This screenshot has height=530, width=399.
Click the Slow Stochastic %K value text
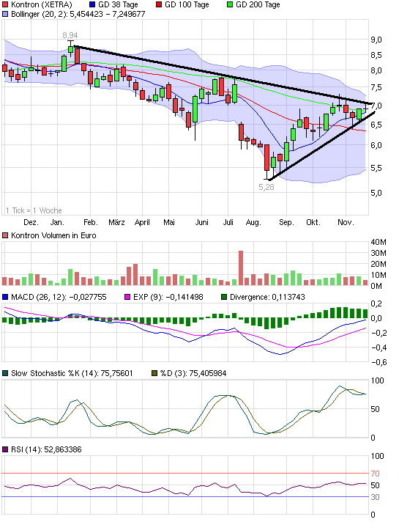(x=72, y=373)
